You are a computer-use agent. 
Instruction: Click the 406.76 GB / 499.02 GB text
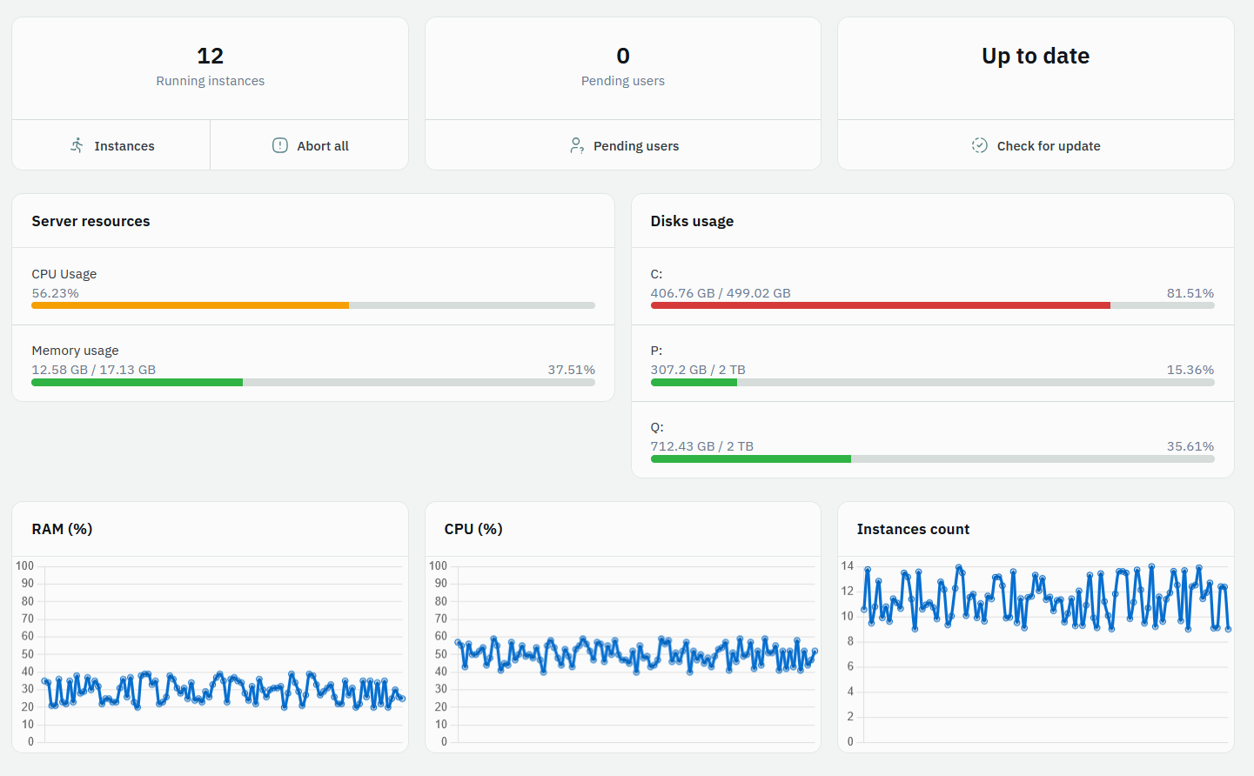tap(721, 293)
